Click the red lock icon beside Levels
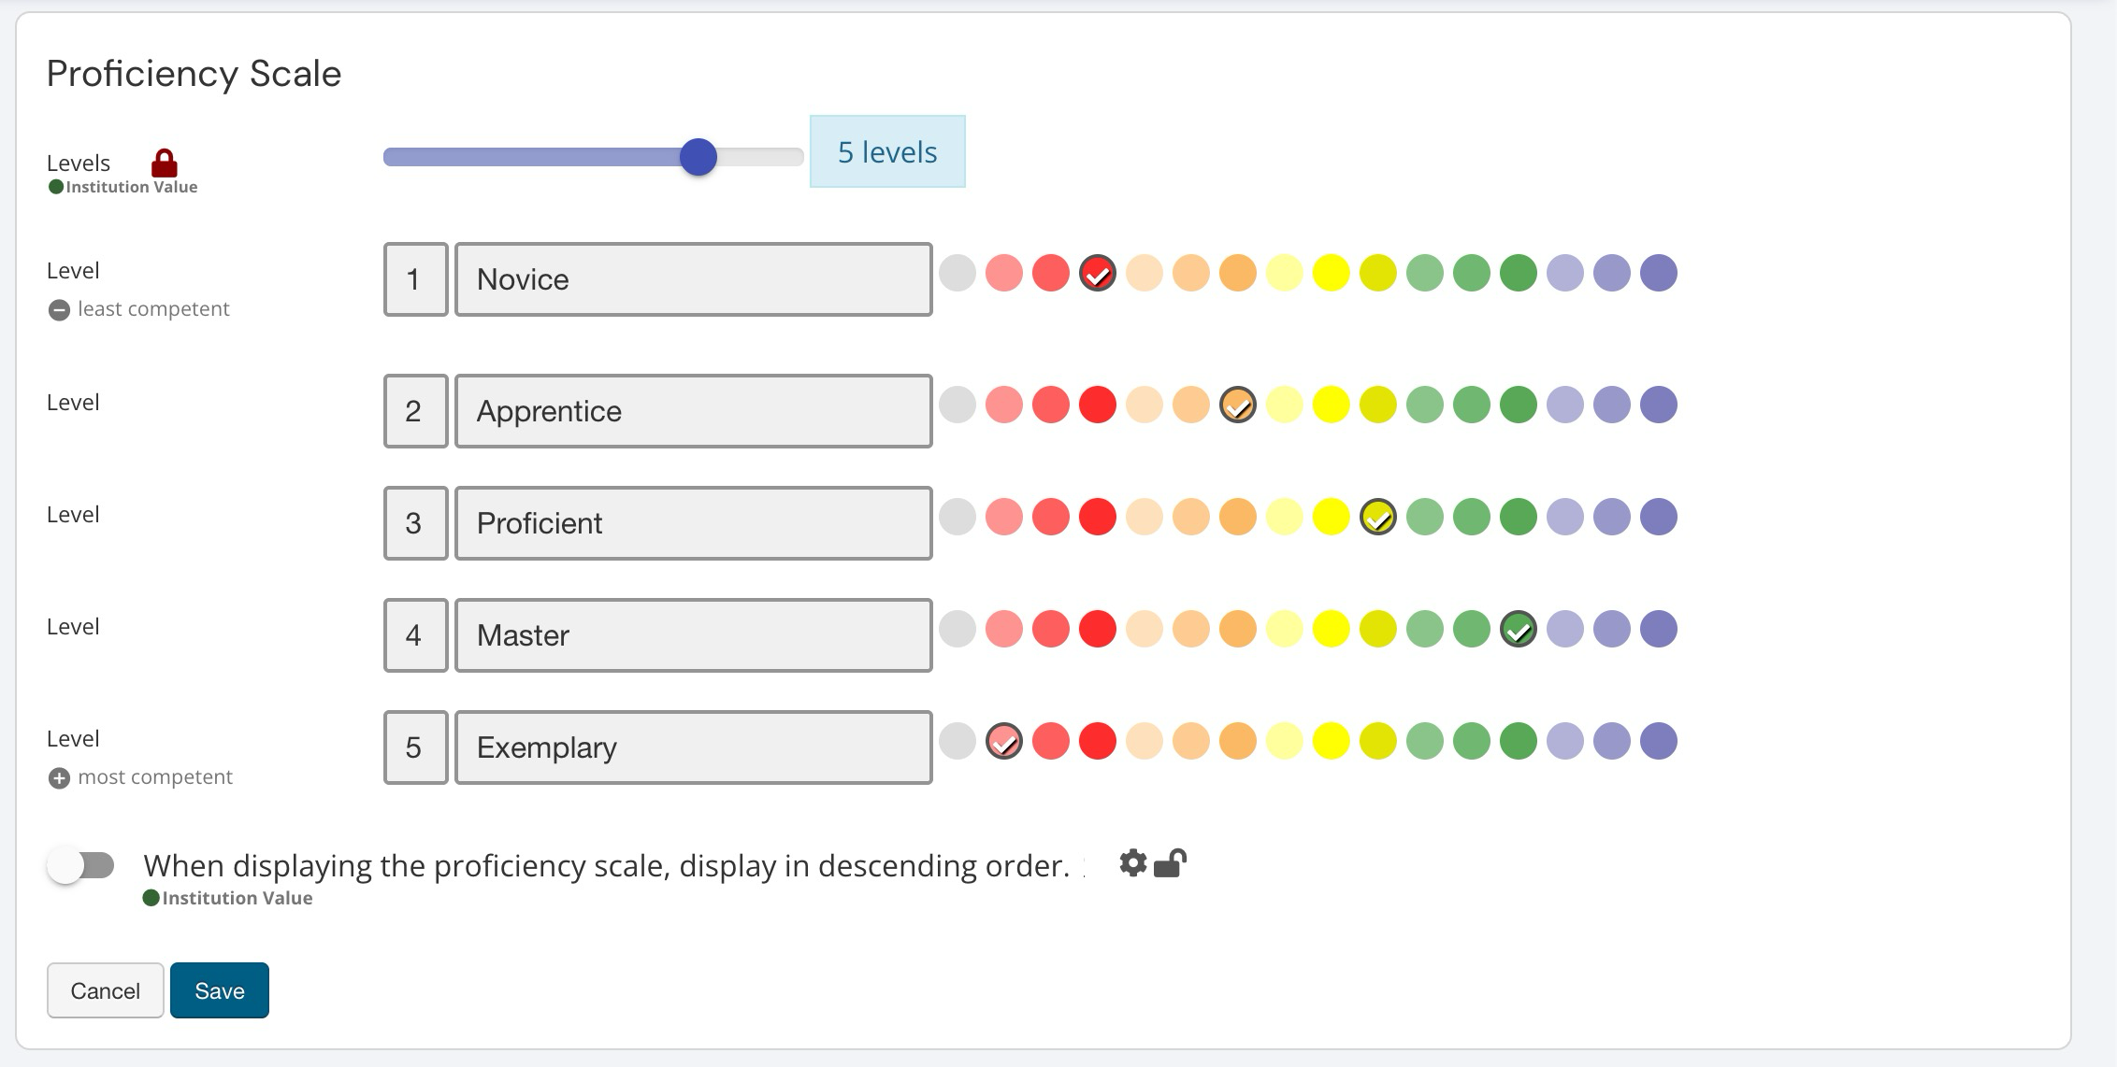This screenshot has width=2117, height=1067. 165,164
